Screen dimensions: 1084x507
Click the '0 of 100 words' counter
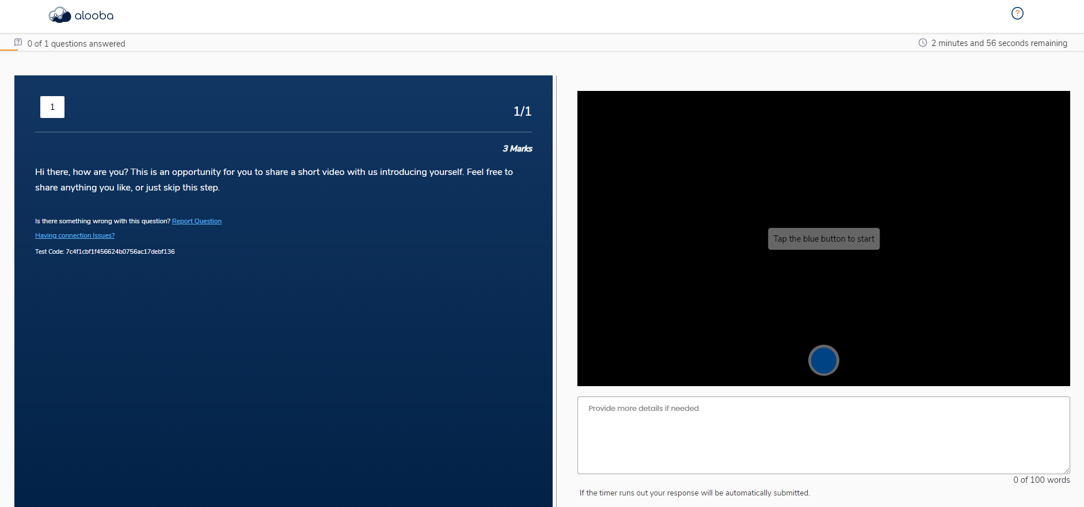(x=1041, y=480)
